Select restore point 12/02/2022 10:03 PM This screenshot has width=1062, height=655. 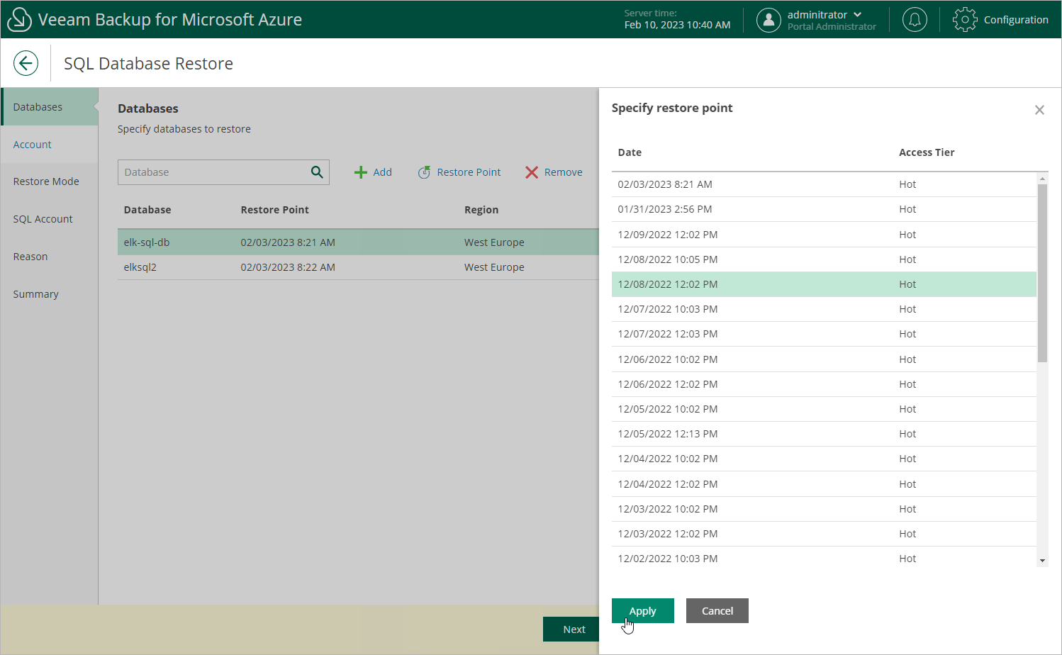pyautogui.click(x=824, y=559)
